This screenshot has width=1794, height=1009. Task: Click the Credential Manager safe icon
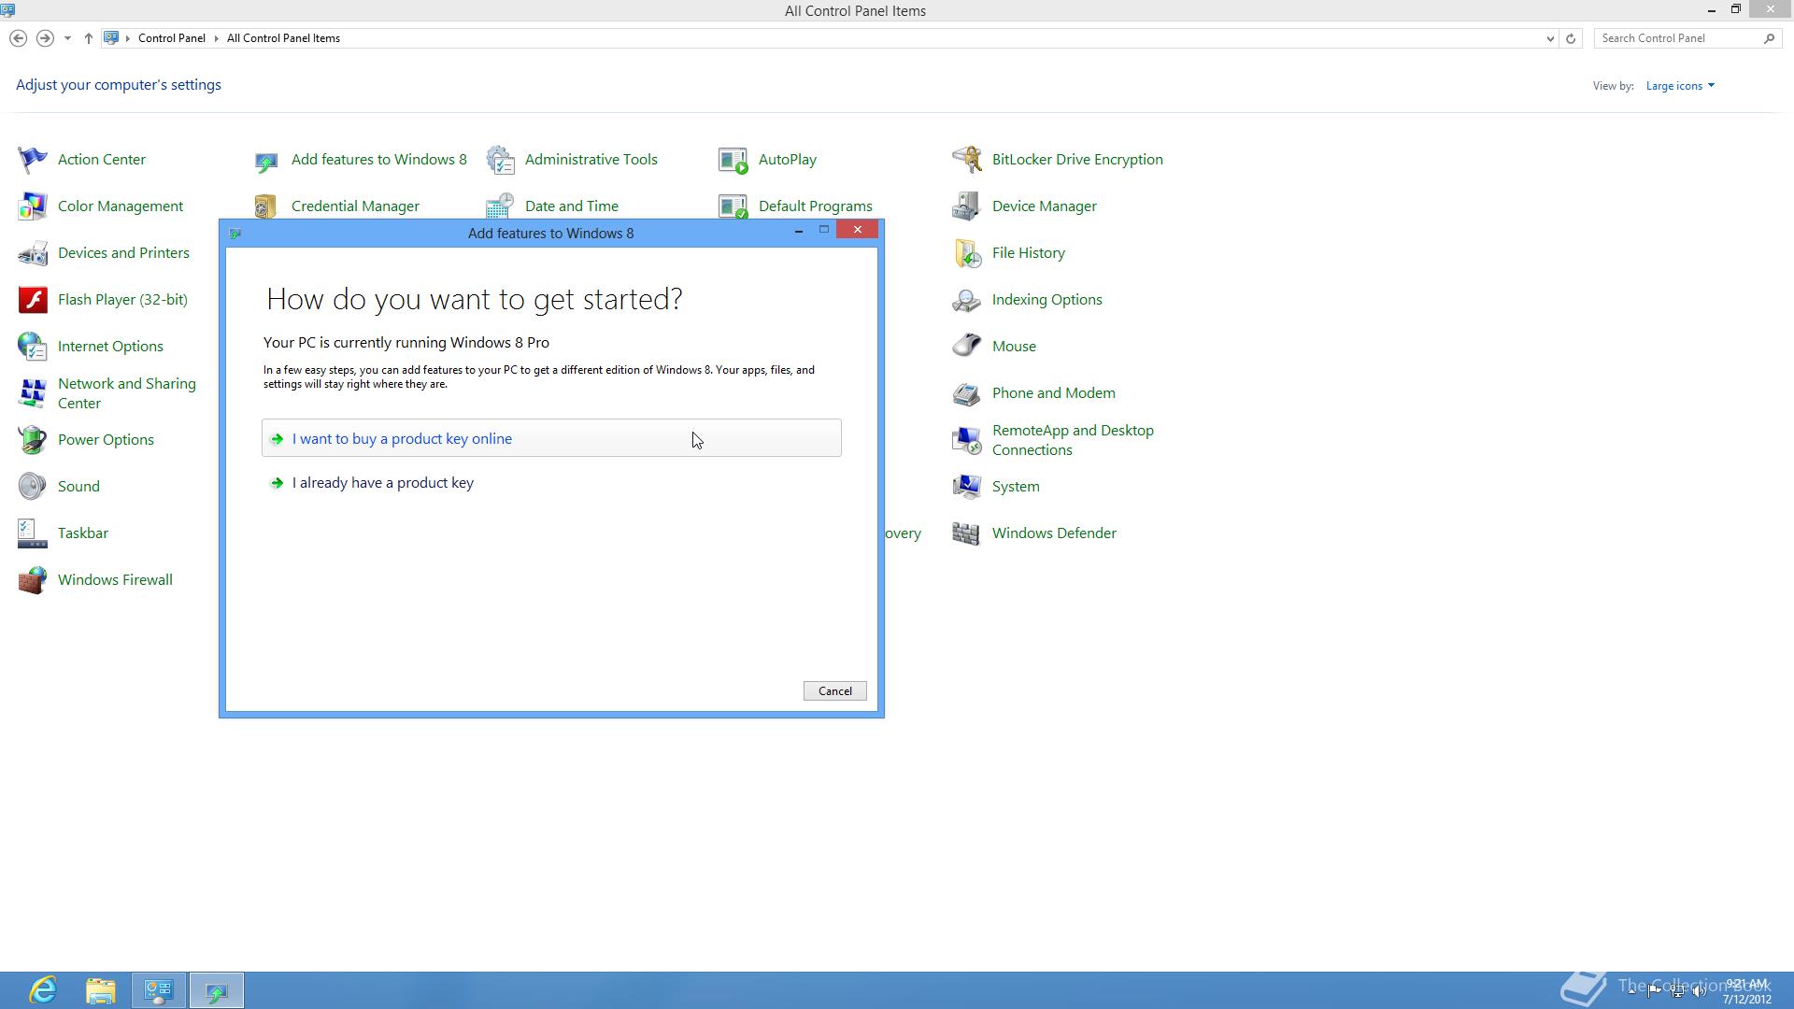266,206
